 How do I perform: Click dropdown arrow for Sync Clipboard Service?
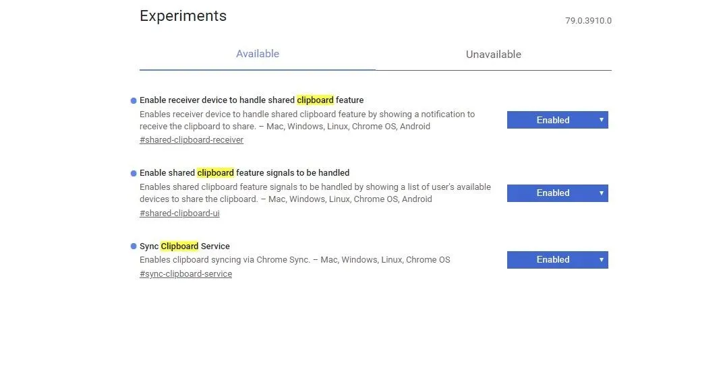601,259
